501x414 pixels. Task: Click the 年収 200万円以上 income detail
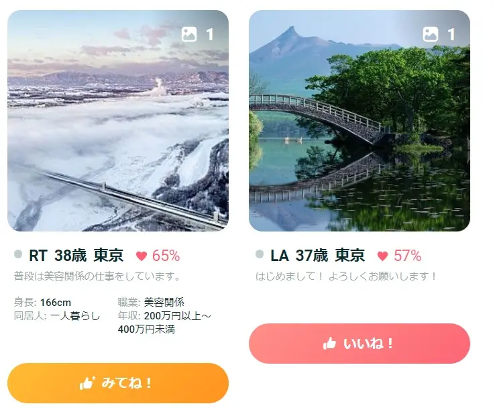point(164,322)
